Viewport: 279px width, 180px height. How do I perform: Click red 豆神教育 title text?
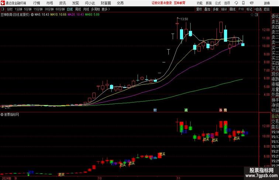(179, 3)
